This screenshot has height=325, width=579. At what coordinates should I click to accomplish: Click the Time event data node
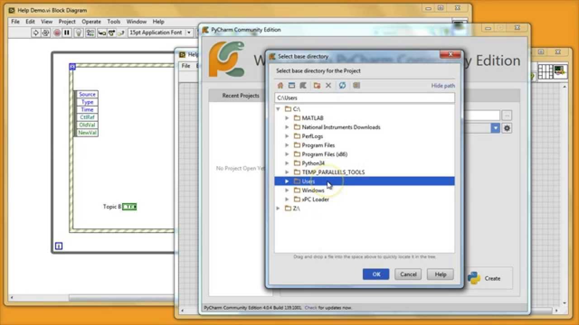[x=87, y=110]
